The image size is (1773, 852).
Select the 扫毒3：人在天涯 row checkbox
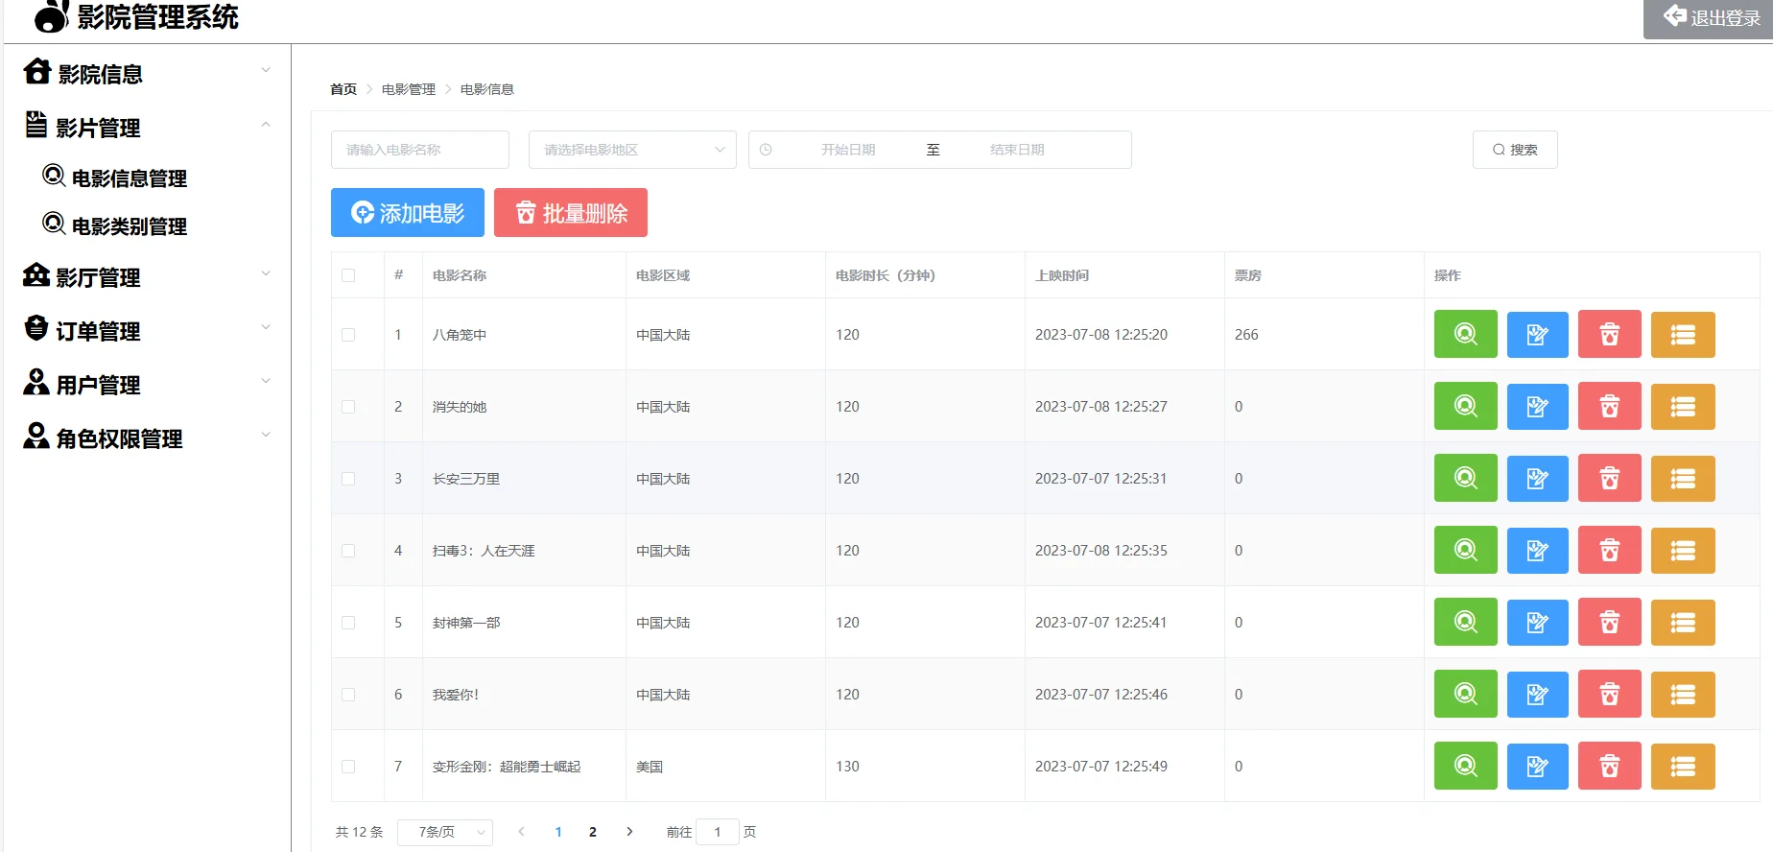point(348,551)
